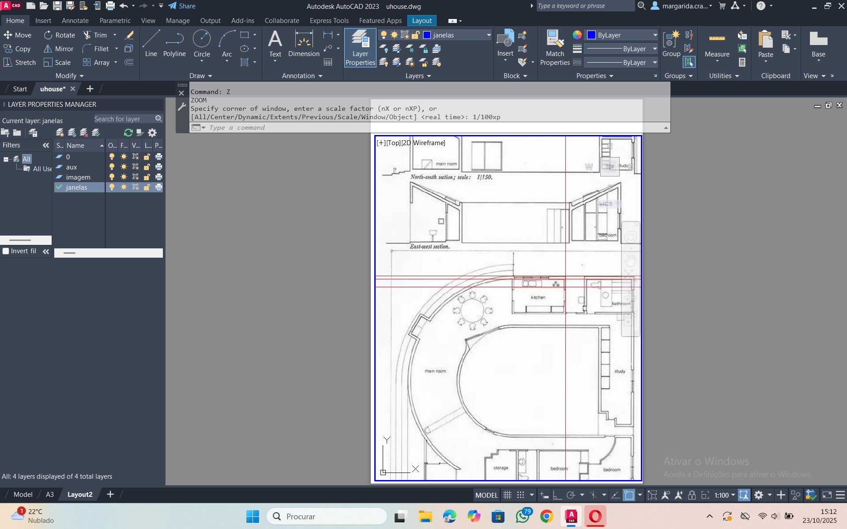Screen dimensions: 847x529
Task: Toggle the lock on aux layer
Action: tap(147, 167)
